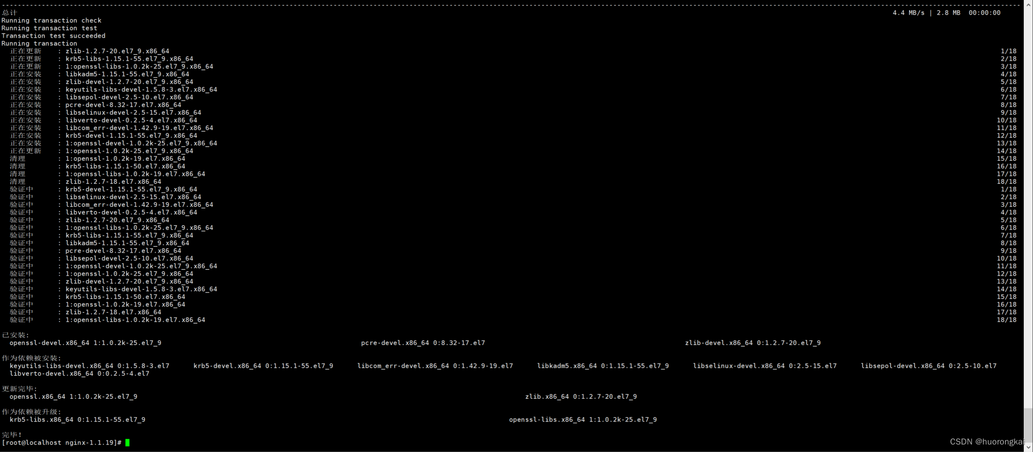Click "openssl.x86_64 1:1.0.2k-25.el7_9" under 更新完毕
This screenshot has height=452, width=1033.
click(x=73, y=397)
